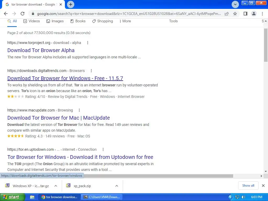The height and width of the screenshot is (201, 268).
Task: Go back to the previous page
Action: tap(6, 14)
